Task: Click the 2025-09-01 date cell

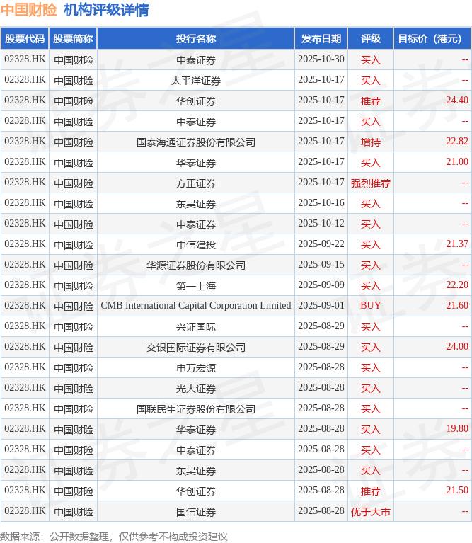Action: pyautogui.click(x=321, y=305)
